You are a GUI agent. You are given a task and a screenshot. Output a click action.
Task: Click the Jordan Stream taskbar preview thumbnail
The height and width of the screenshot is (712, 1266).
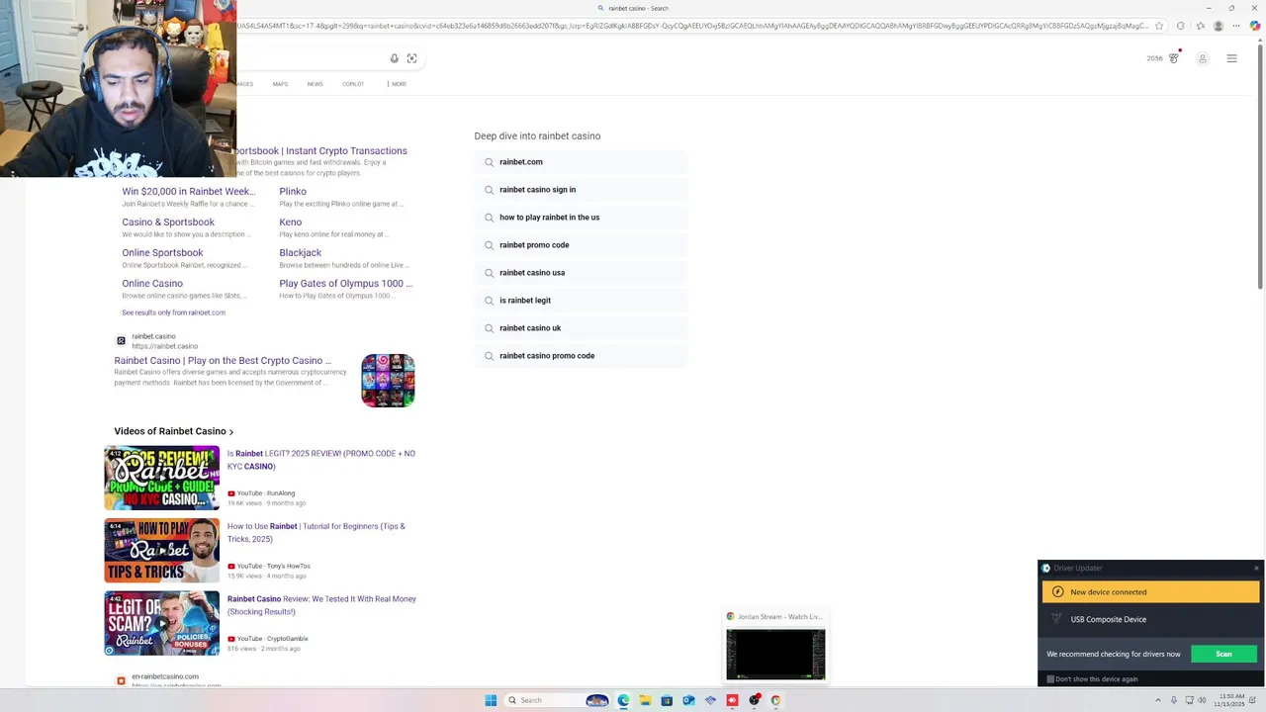[x=775, y=654]
